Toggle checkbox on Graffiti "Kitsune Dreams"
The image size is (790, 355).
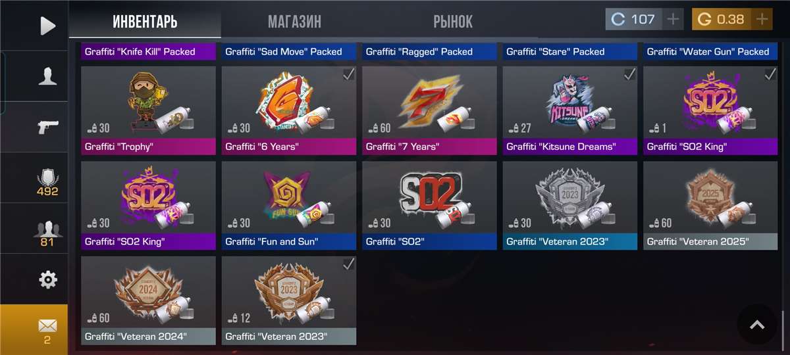click(630, 74)
